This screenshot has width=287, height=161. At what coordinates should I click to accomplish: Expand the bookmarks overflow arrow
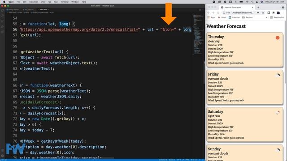pyautogui.click(x=266, y=17)
